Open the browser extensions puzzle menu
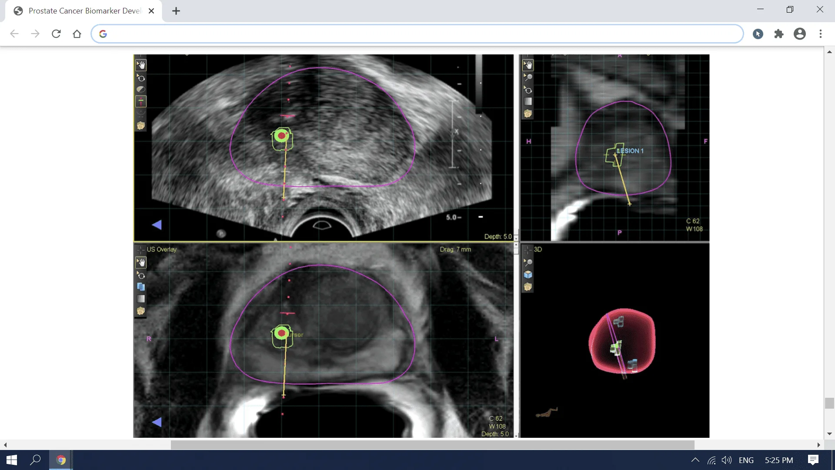This screenshot has height=470, width=835. 778,34
